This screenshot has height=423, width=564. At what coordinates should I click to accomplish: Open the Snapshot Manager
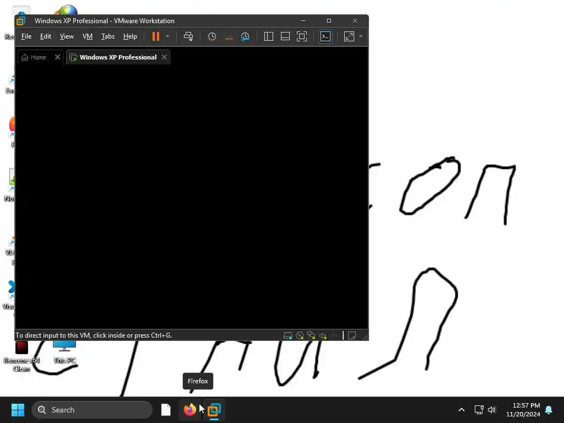(245, 36)
